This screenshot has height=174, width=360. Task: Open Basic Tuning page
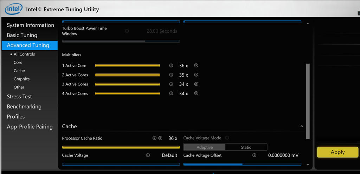pyautogui.click(x=22, y=36)
